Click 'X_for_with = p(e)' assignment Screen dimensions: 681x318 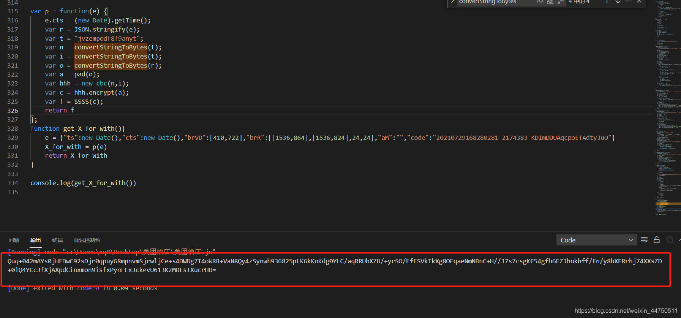[76, 147]
